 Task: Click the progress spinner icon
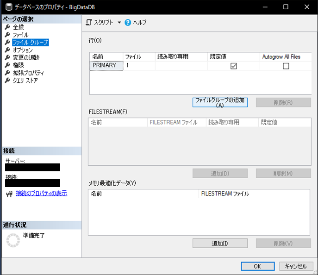coord(13,240)
